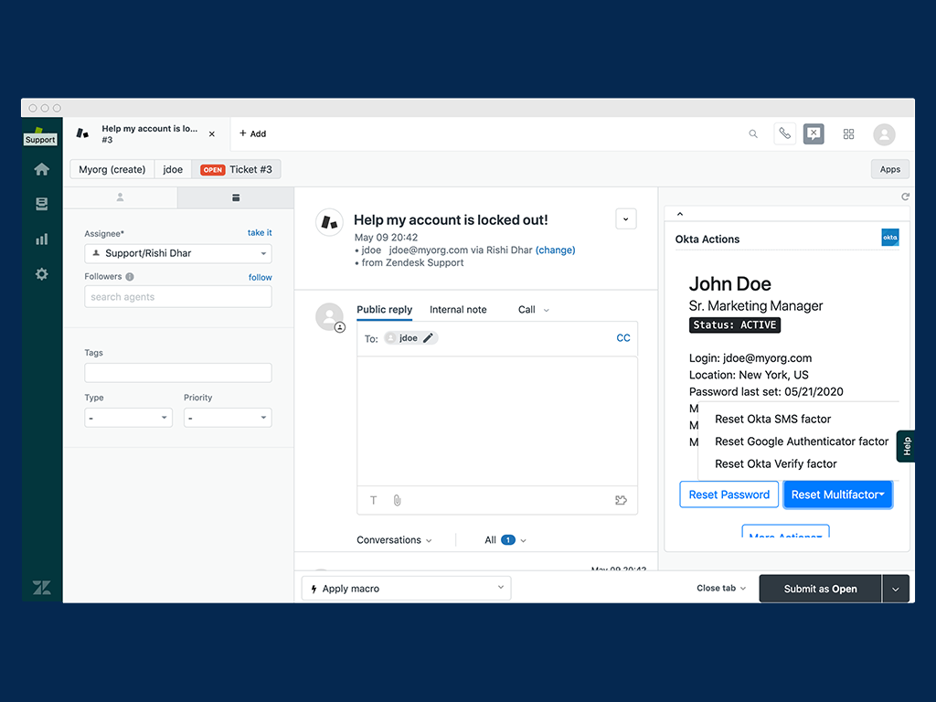This screenshot has width=936, height=702.
Task: Close the 'Help my account' ticket tab
Action: [x=212, y=134]
